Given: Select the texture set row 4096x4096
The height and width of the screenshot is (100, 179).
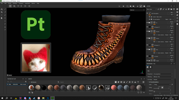Looking at the screenshot, I should pos(17,84).
